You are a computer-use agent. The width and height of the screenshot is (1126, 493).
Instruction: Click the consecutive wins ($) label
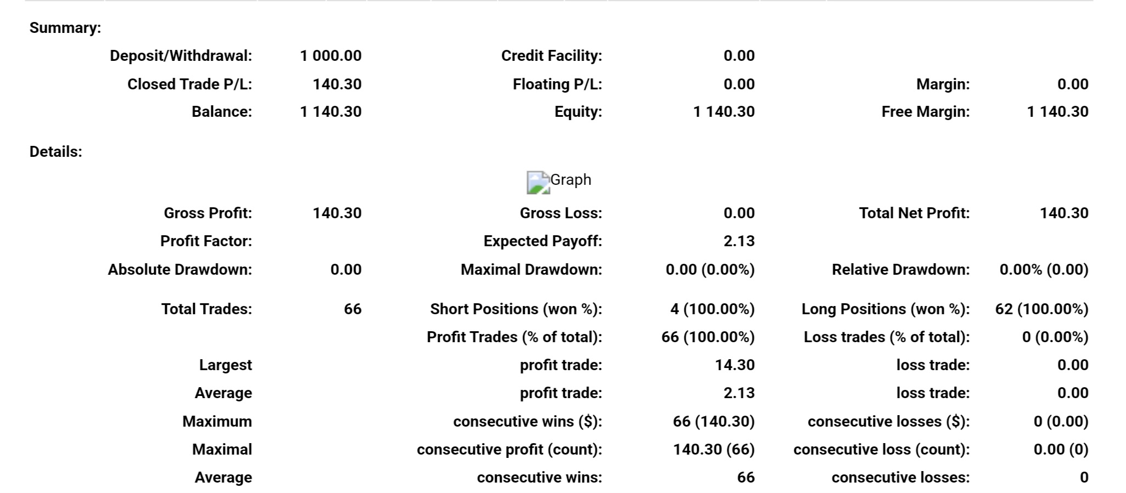pyautogui.click(x=527, y=422)
